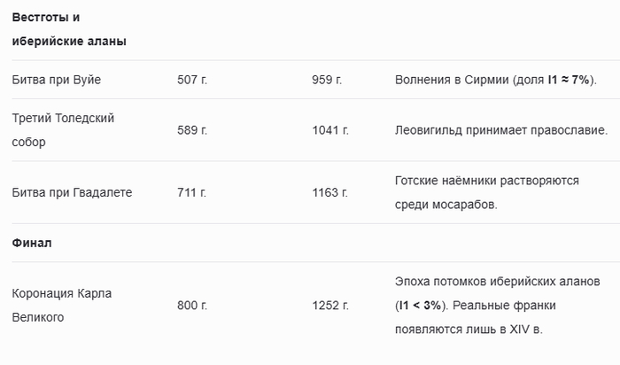Click the '1163 г.' date cell
620x365 pixels.
[x=330, y=192]
